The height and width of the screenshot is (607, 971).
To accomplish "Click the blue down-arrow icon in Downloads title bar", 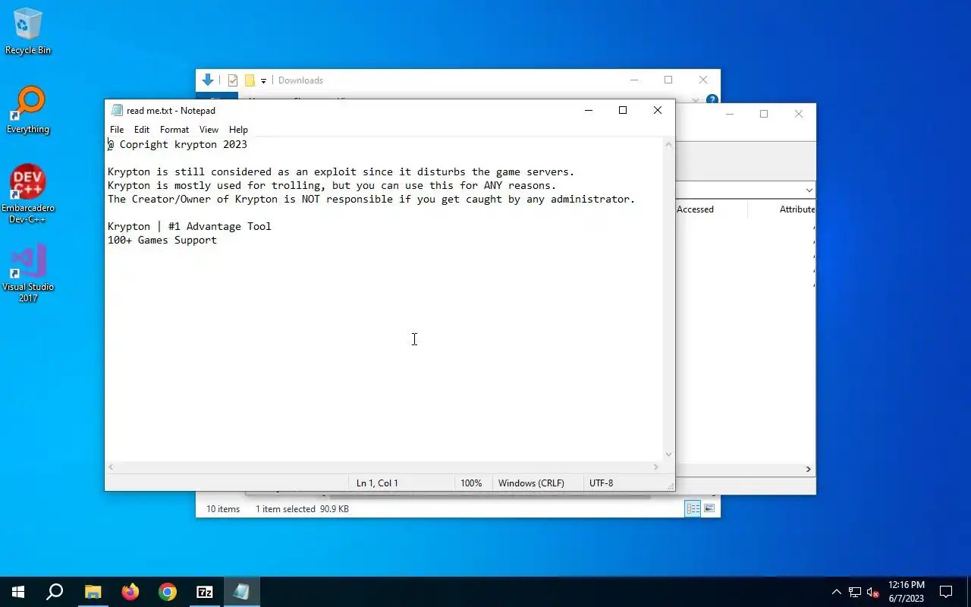I will (x=207, y=80).
